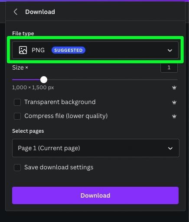Open the Page 1 (Current page) dropdown

point(96,148)
